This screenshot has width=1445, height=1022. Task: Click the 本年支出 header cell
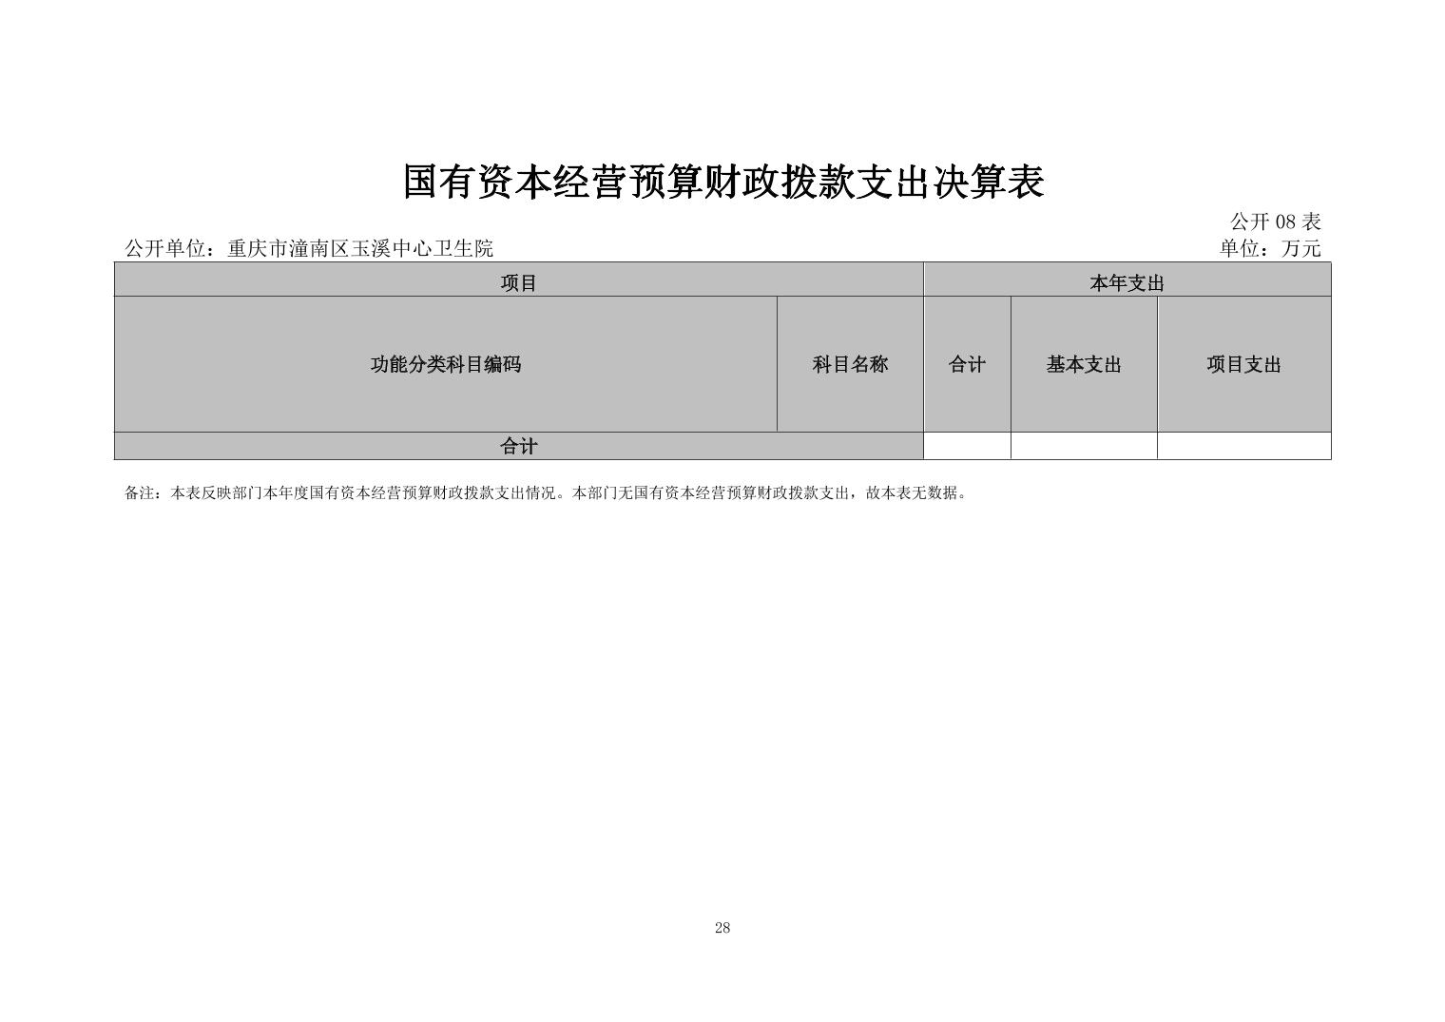point(1127,280)
